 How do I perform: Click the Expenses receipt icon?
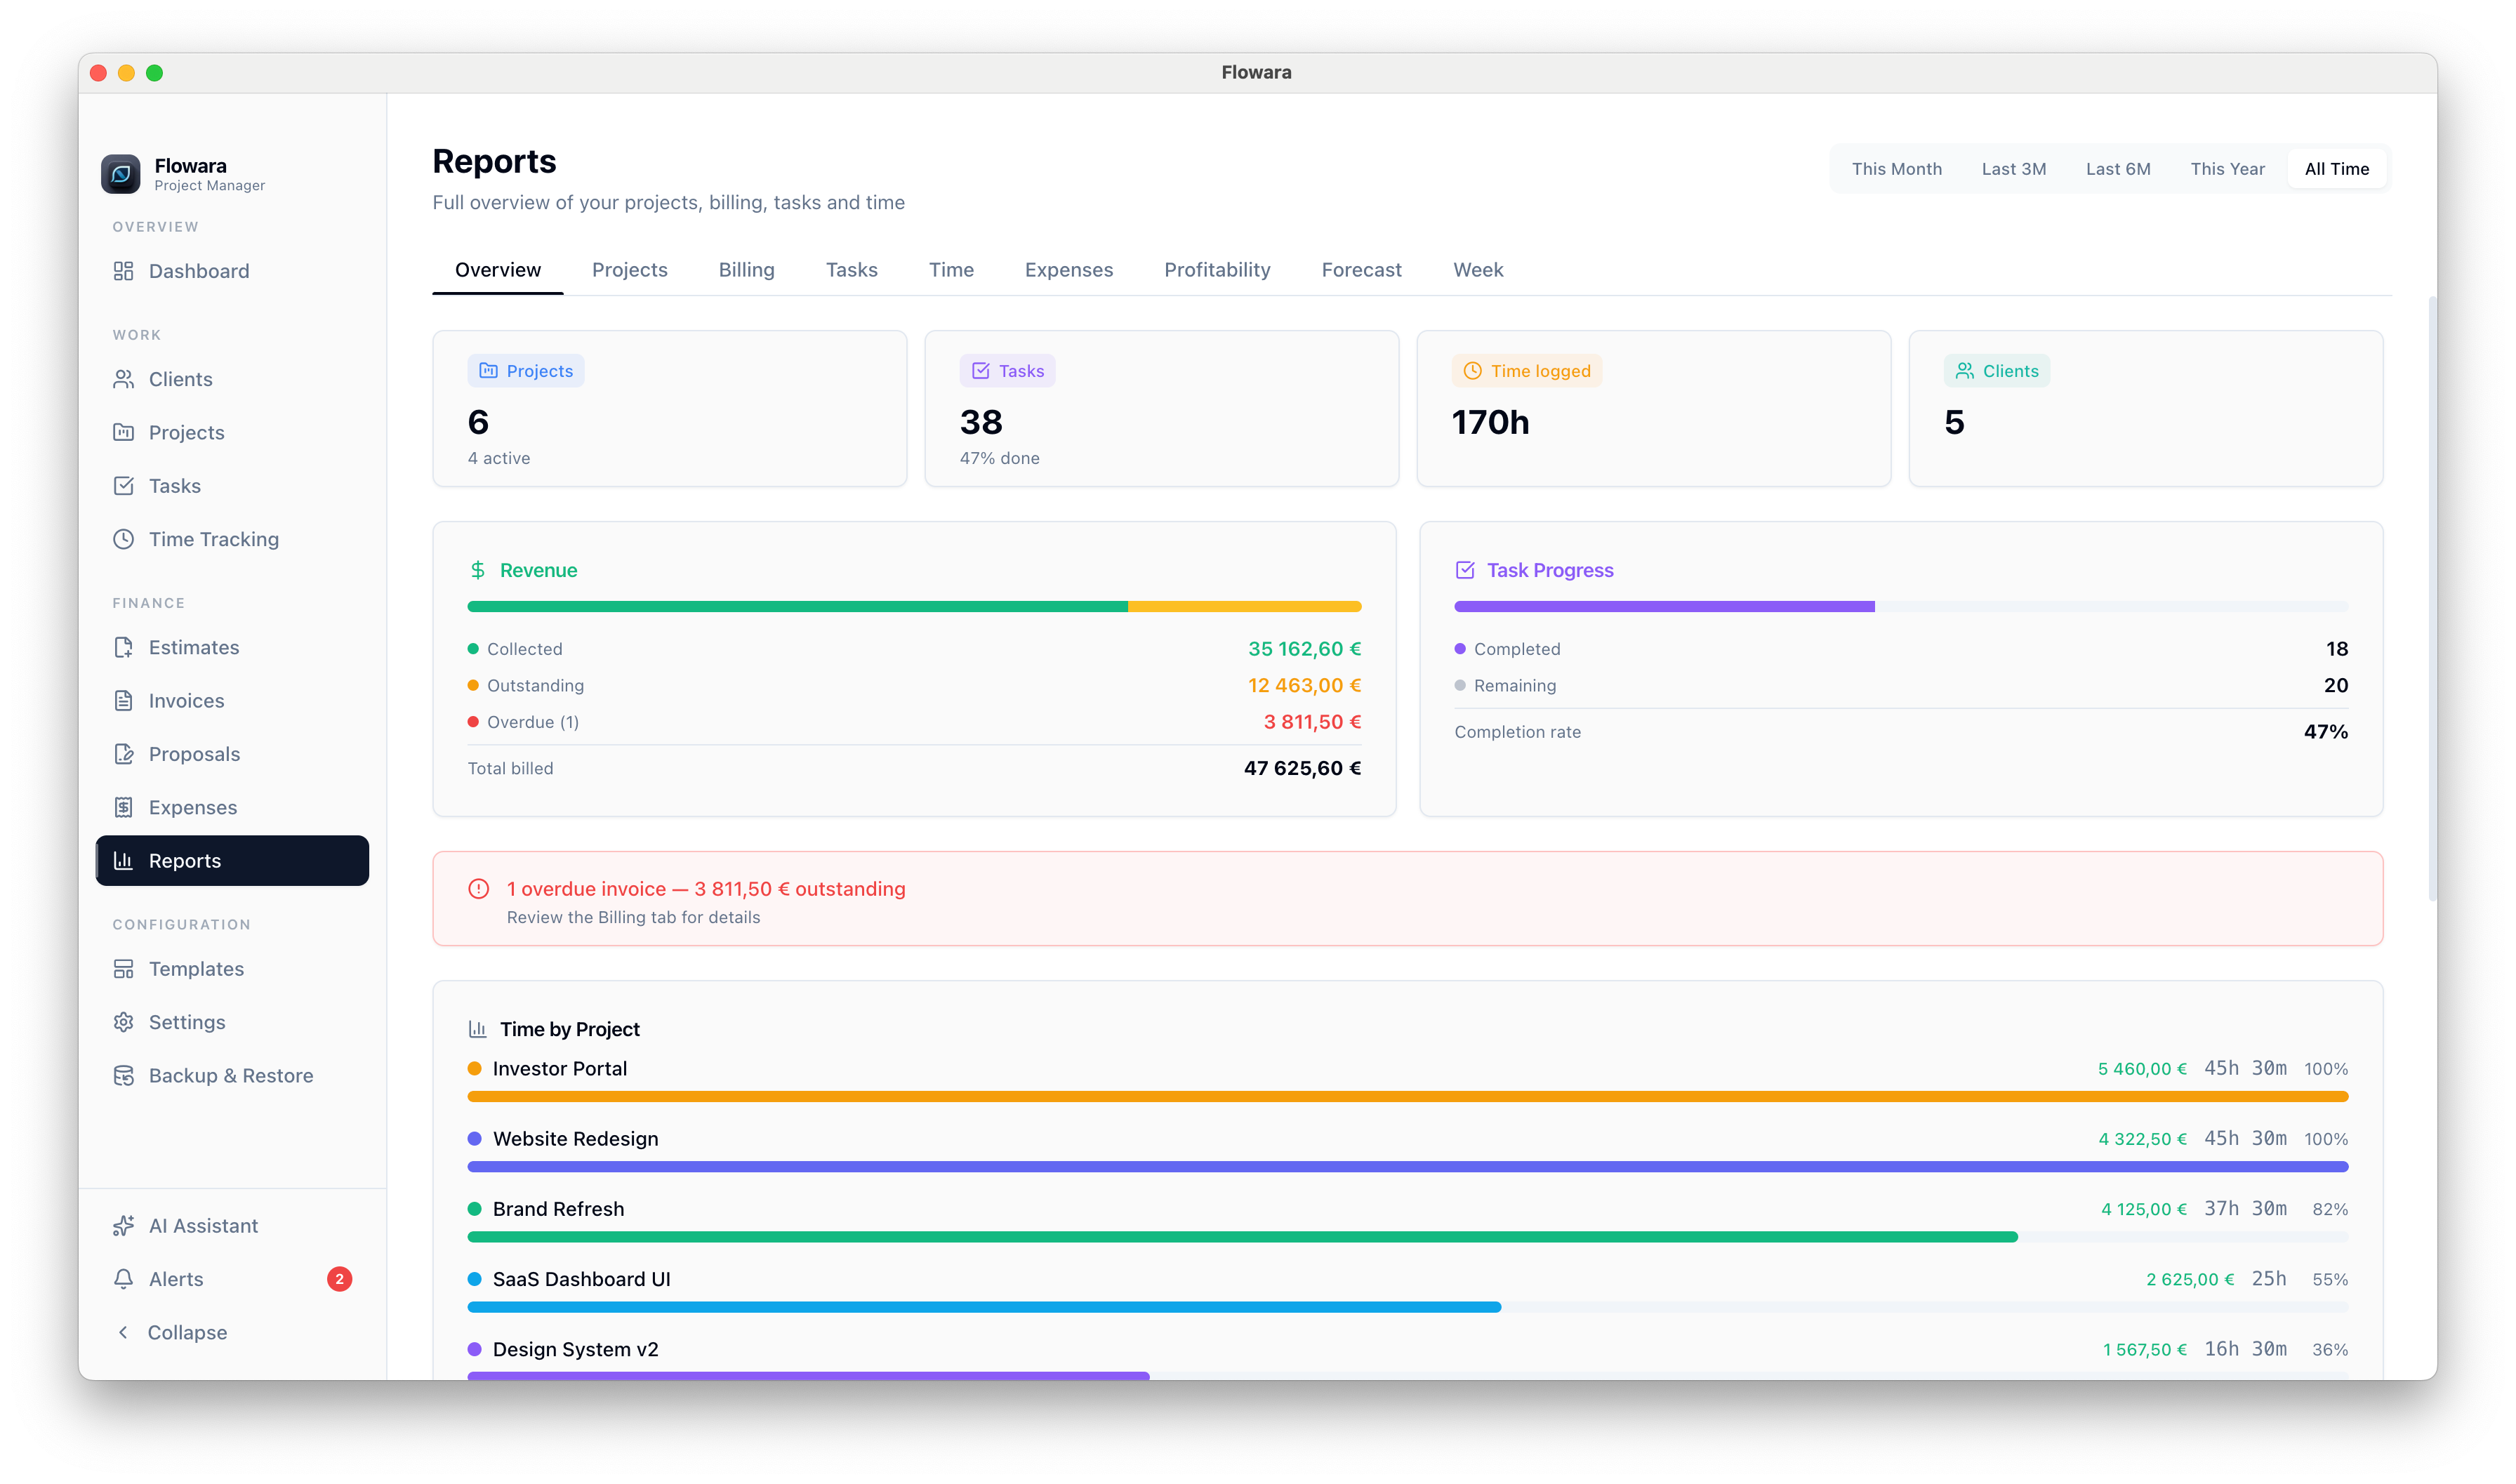pos(123,807)
